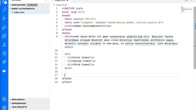
Task: Click the code minimap preview
Action: click(x=187, y=10)
